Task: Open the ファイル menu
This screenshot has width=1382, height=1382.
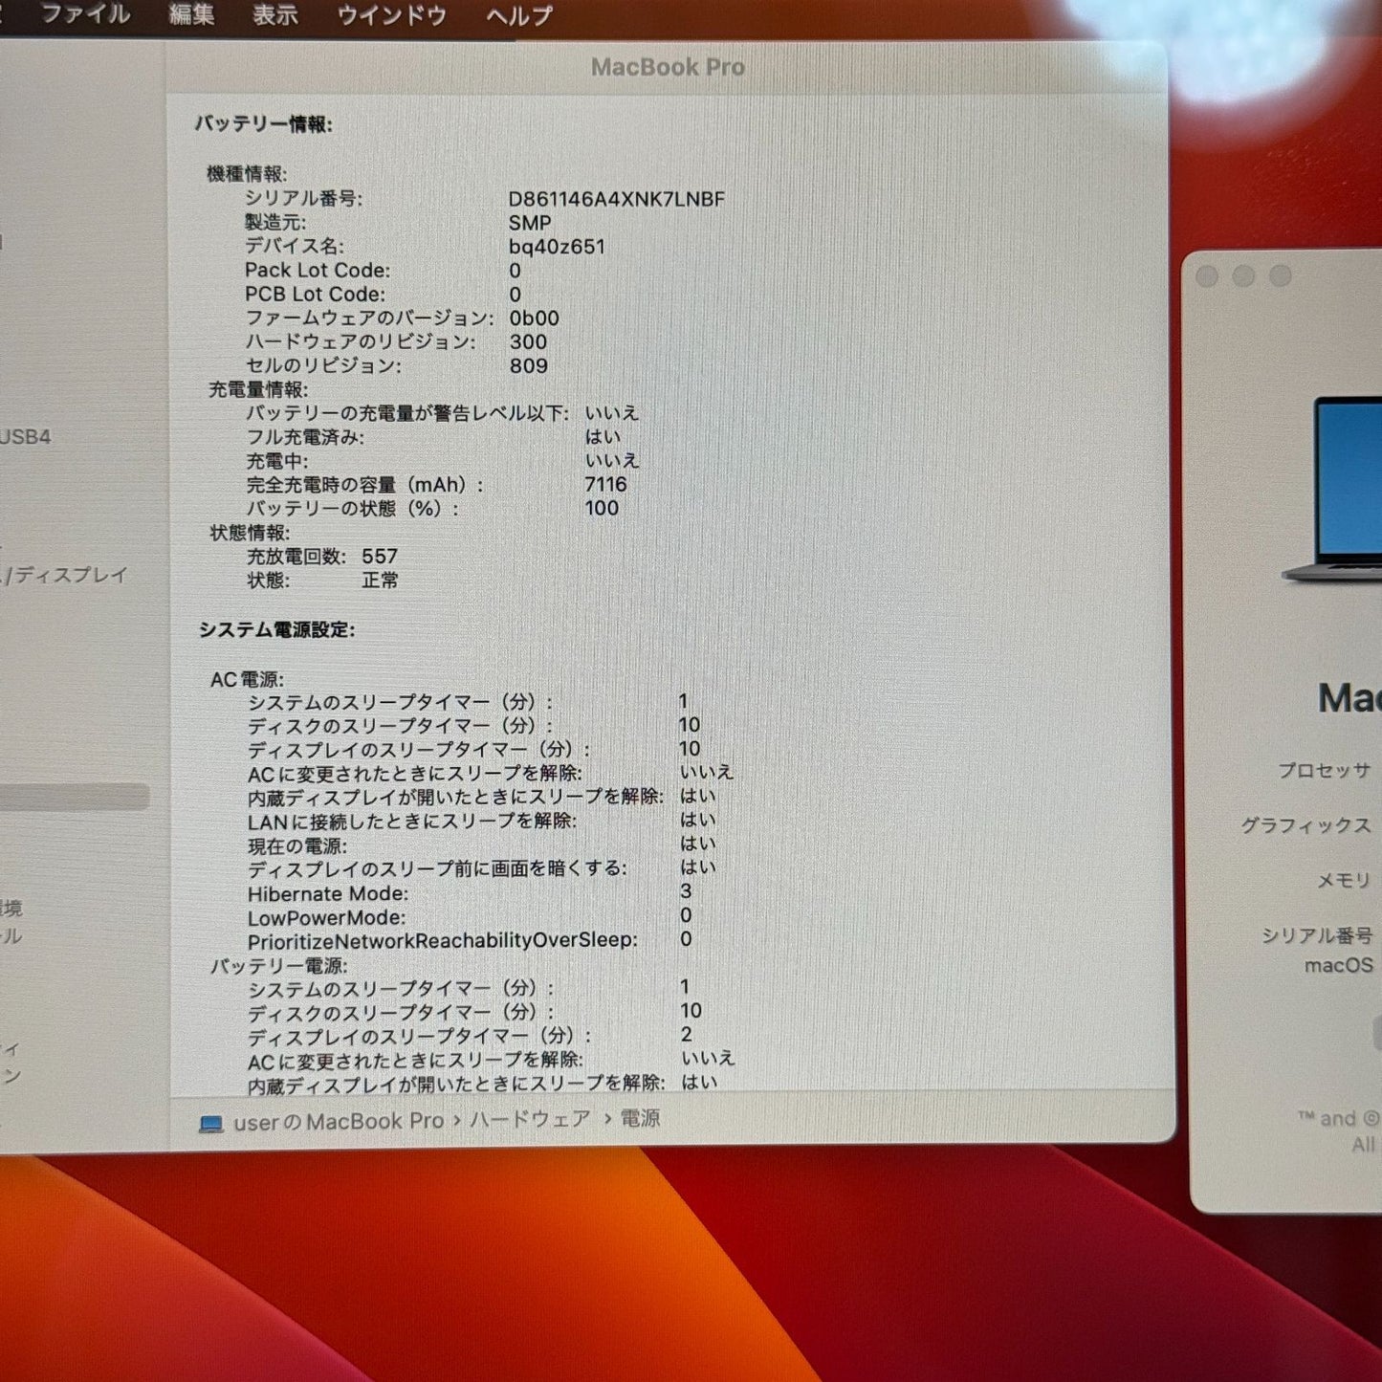Action: 85,14
